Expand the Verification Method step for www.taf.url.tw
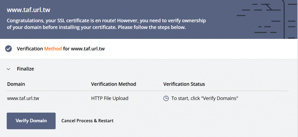 pyautogui.click(x=61, y=49)
